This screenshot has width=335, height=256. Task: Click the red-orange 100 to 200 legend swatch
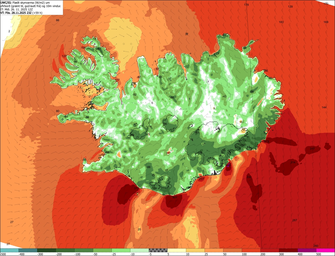point(251,250)
